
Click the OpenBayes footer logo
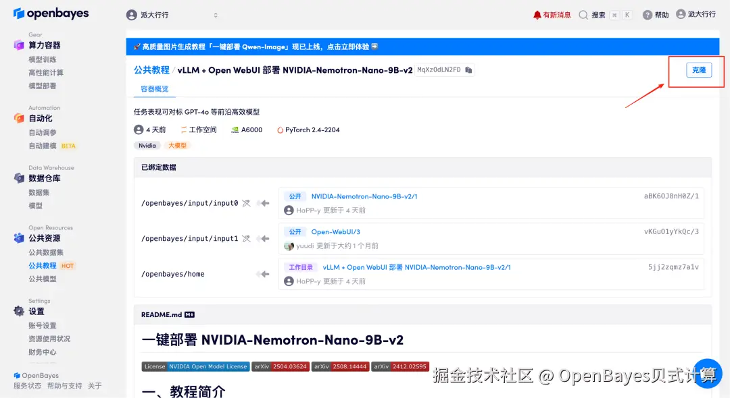pos(36,375)
